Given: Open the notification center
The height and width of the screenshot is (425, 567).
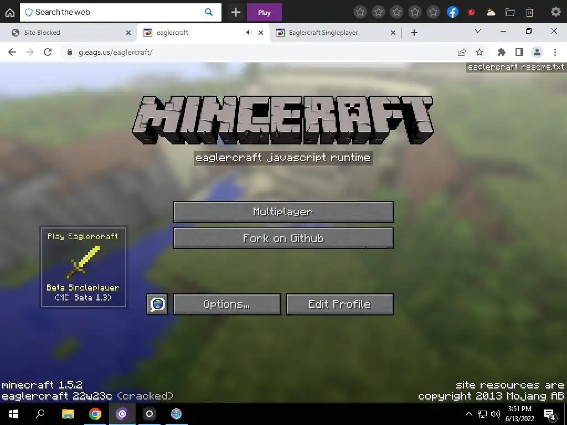Looking at the screenshot, I should pyautogui.click(x=550, y=415).
